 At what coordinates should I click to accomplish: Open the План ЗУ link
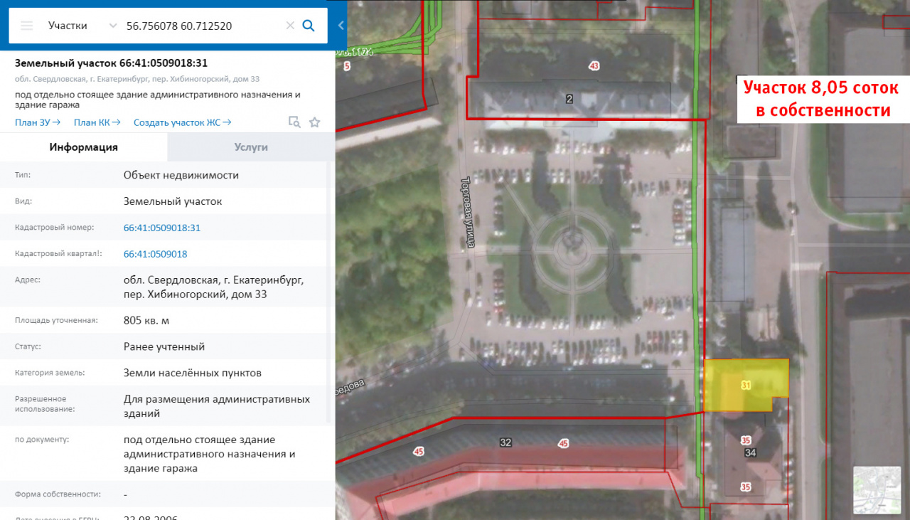tap(38, 122)
